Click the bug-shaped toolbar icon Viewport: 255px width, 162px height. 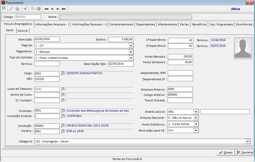[x=17, y=9]
